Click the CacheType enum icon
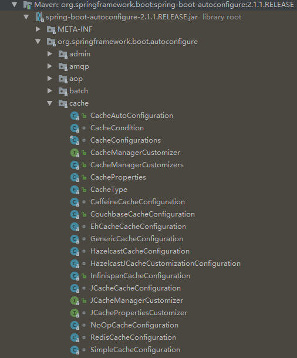This screenshot has width=297, height=358. coord(75,190)
